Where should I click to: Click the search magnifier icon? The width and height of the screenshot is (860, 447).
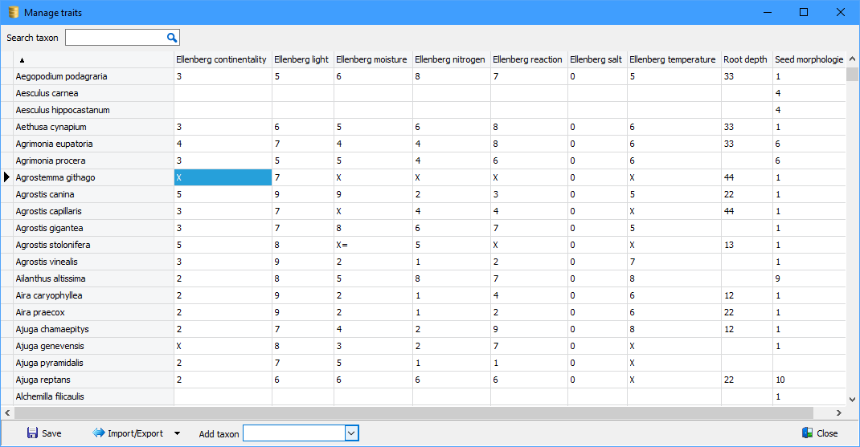tap(171, 38)
